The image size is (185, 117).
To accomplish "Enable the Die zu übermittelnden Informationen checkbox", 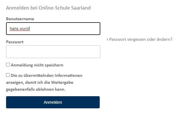I will (8, 75).
